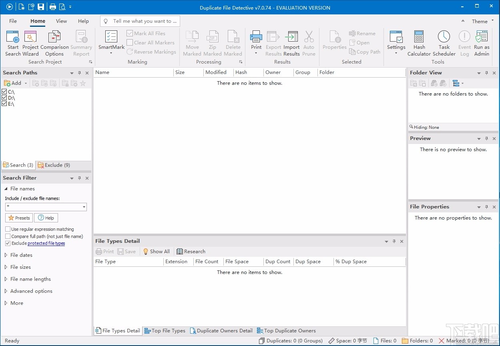This screenshot has width=500, height=346.
Task: Open the SmartMark tool
Action: click(x=111, y=41)
